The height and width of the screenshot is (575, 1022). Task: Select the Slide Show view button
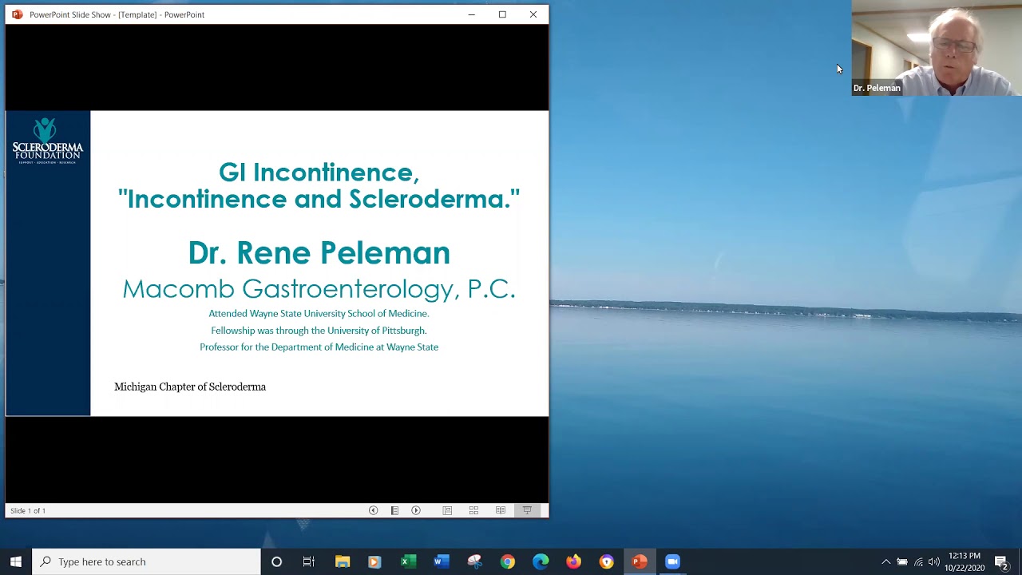[x=527, y=510]
